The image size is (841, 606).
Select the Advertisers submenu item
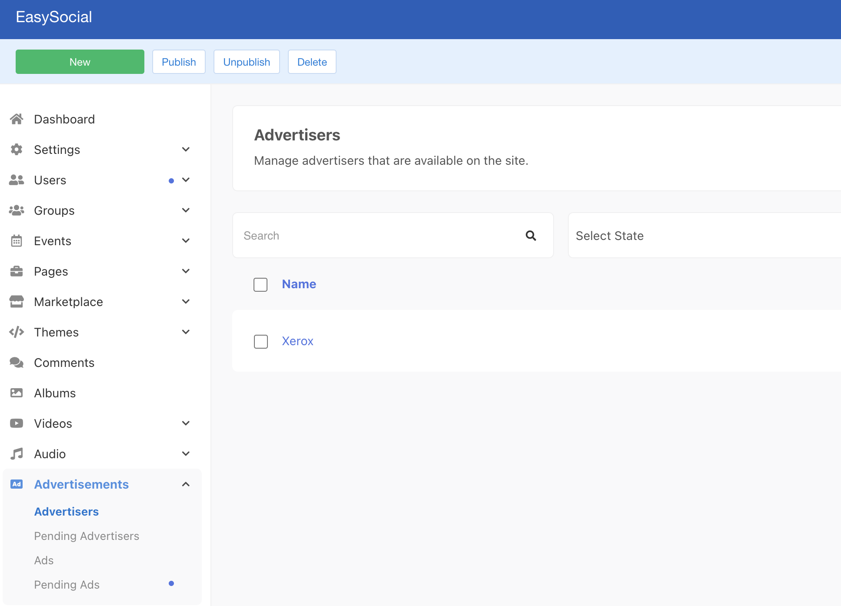point(67,512)
